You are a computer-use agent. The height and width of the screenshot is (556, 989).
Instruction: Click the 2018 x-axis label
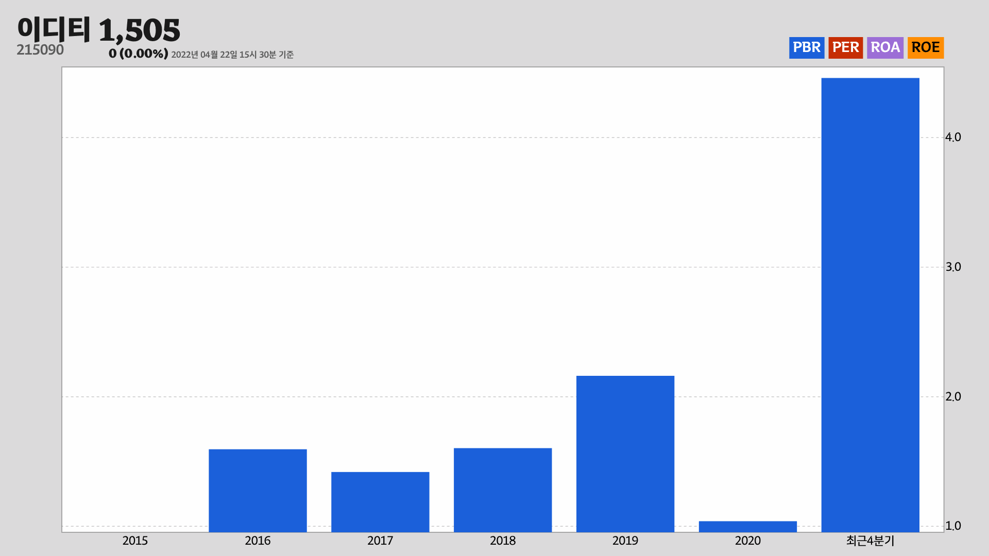[x=503, y=541]
